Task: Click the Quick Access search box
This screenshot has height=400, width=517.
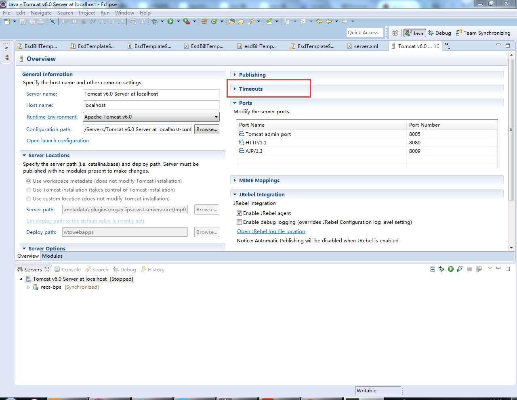Action: click(365, 33)
